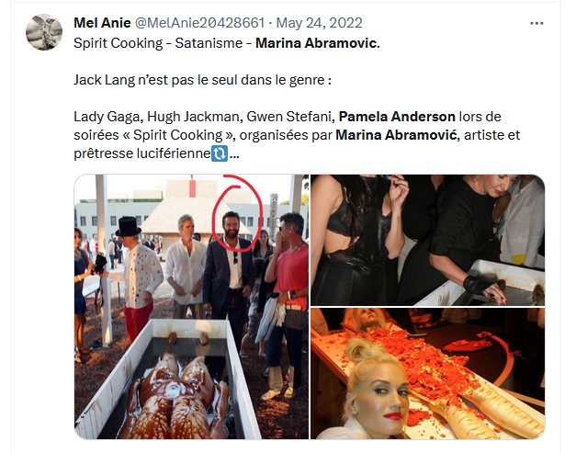Click the "prêtresse luciférienne" text
Screen dimensions: 576x453
click(141, 153)
